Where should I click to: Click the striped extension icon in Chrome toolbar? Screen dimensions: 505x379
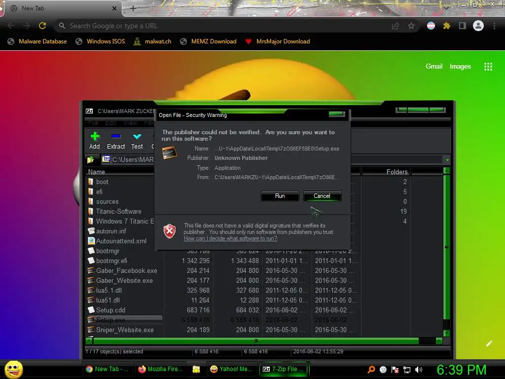(431, 26)
